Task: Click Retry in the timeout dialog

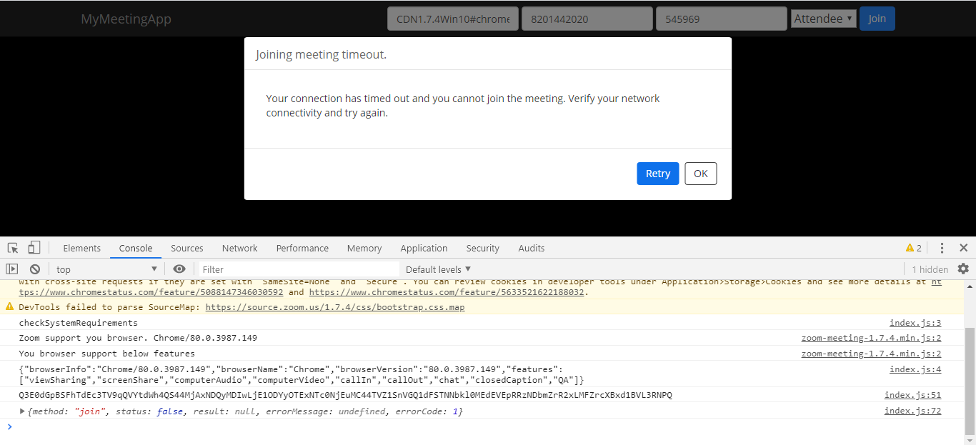Action: (657, 174)
